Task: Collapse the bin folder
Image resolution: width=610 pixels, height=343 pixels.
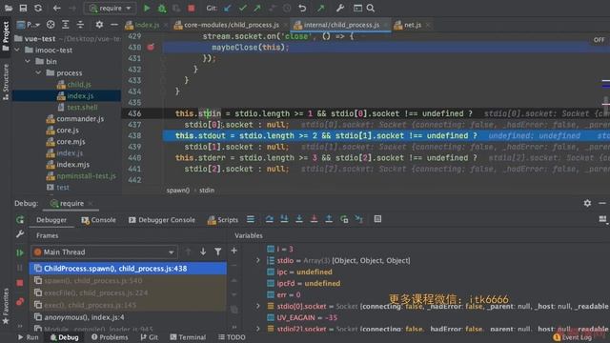Action: coord(28,61)
